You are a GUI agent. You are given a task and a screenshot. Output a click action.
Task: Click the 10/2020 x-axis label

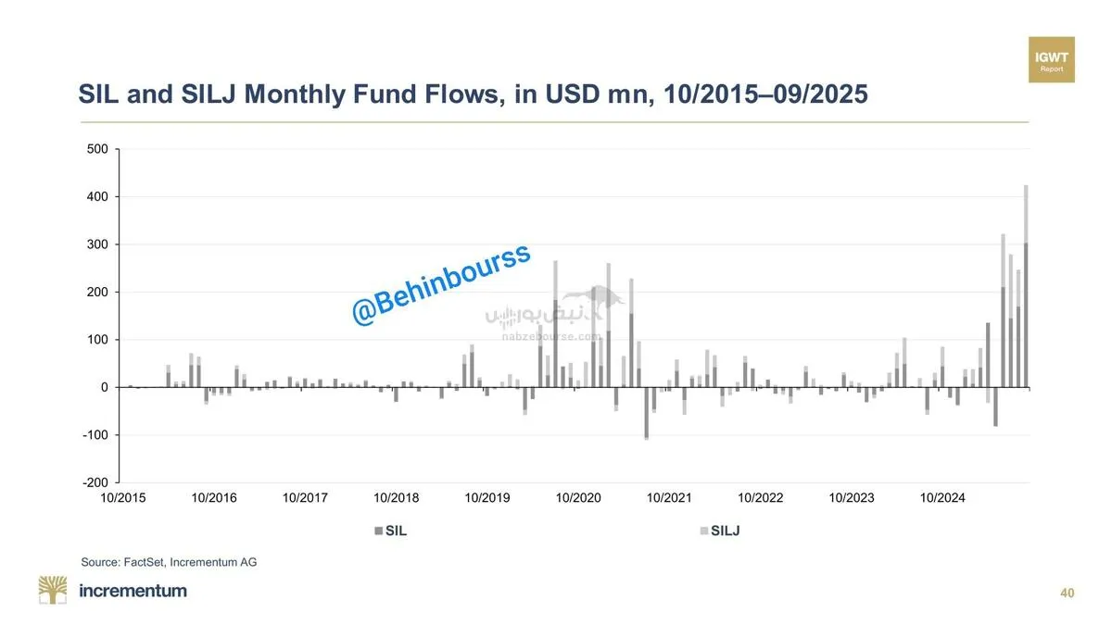pyautogui.click(x=578, y=498)
